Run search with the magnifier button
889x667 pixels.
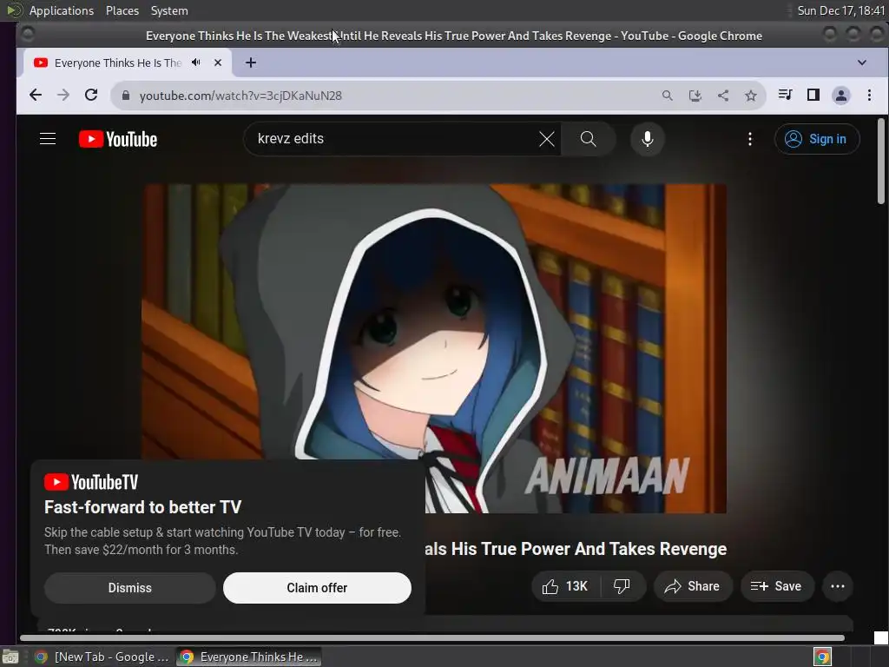[x=589, y=139]
